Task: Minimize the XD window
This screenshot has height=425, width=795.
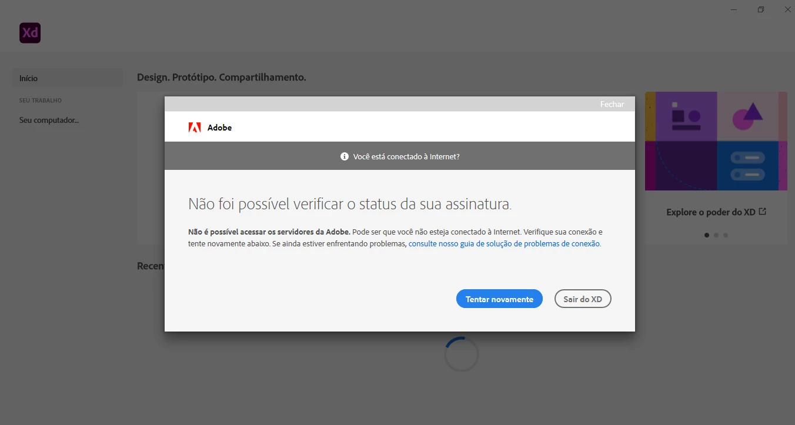Action: coord(734,9)
